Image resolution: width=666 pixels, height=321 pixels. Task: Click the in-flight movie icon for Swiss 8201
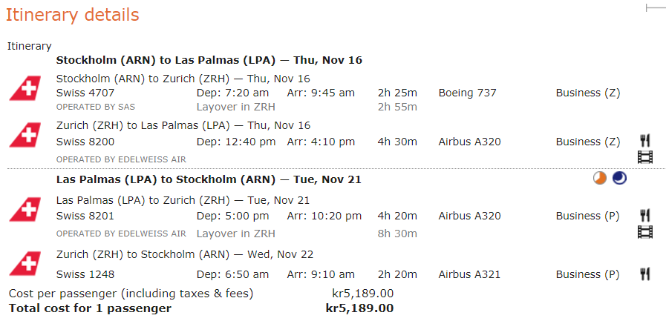click(x=644, y=232)
